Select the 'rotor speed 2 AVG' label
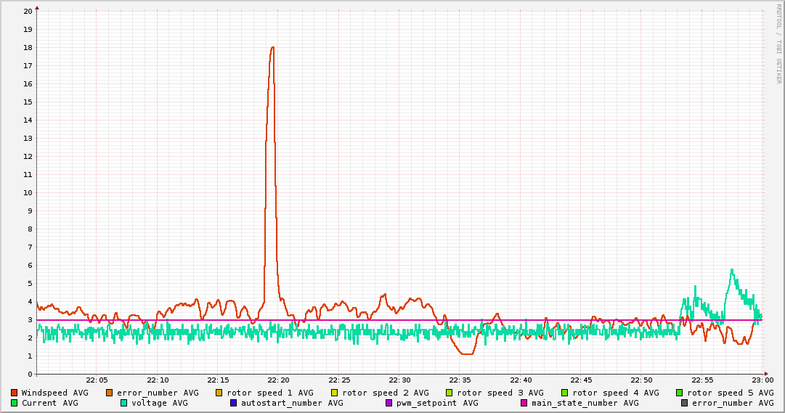Image resolution: width=785 pixels, height=413 pixels. coord(386,393)
